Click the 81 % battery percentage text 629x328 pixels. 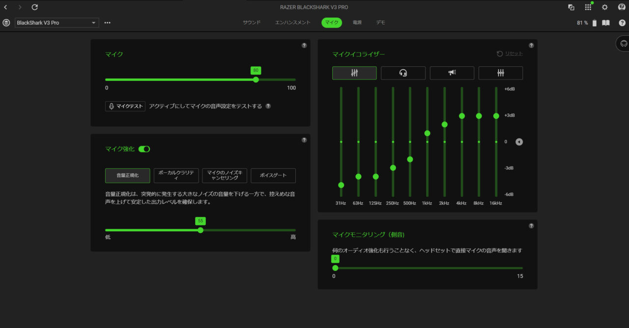pos(582,23)
